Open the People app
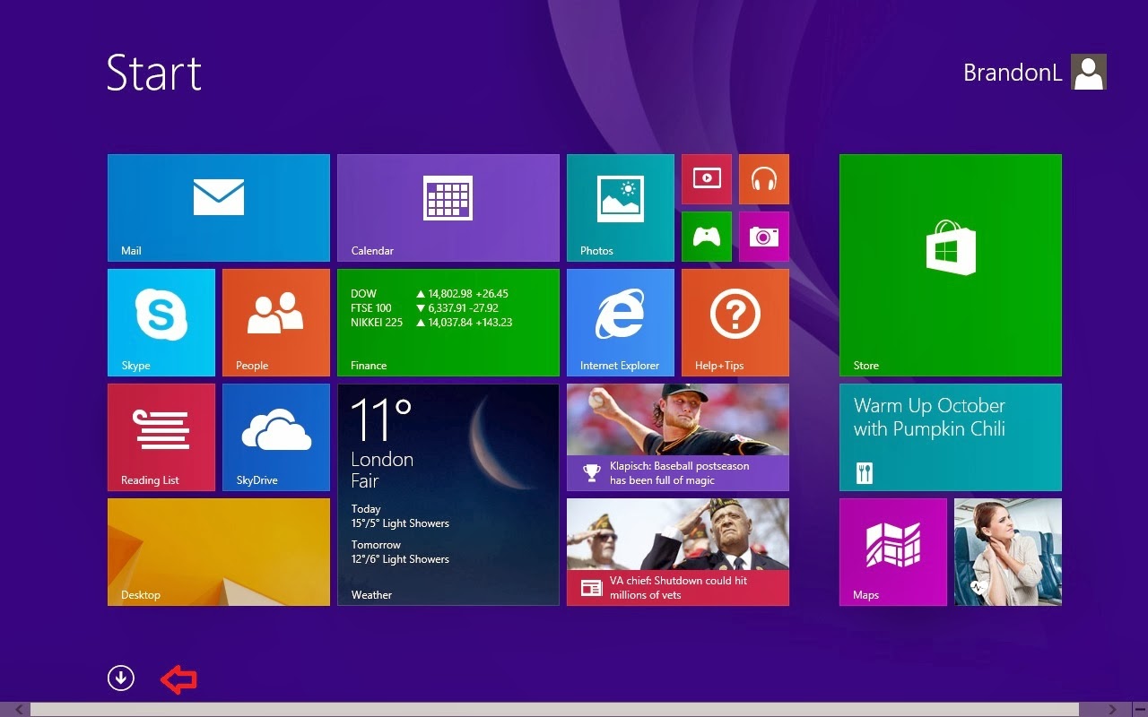The width and height of the screenshot is (1148, 717). [275, 322]
